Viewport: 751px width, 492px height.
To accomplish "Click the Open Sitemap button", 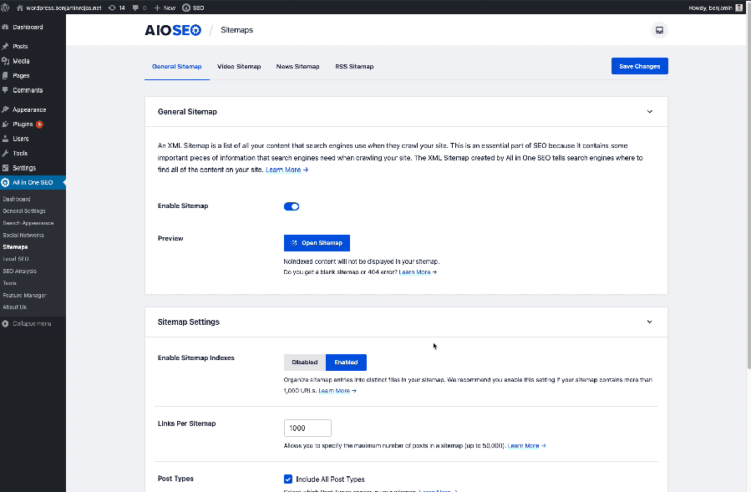I will tap(317, 243).
